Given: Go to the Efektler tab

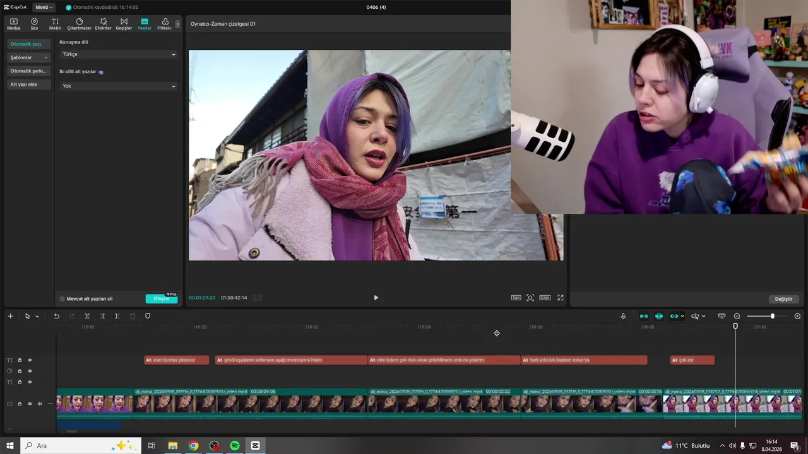Looking at the screenshot, I should pyautogui.click(x=103, y=24).
